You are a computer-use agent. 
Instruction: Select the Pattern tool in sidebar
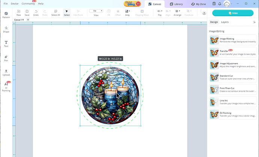pyautogui.click(x=6, y=15)
